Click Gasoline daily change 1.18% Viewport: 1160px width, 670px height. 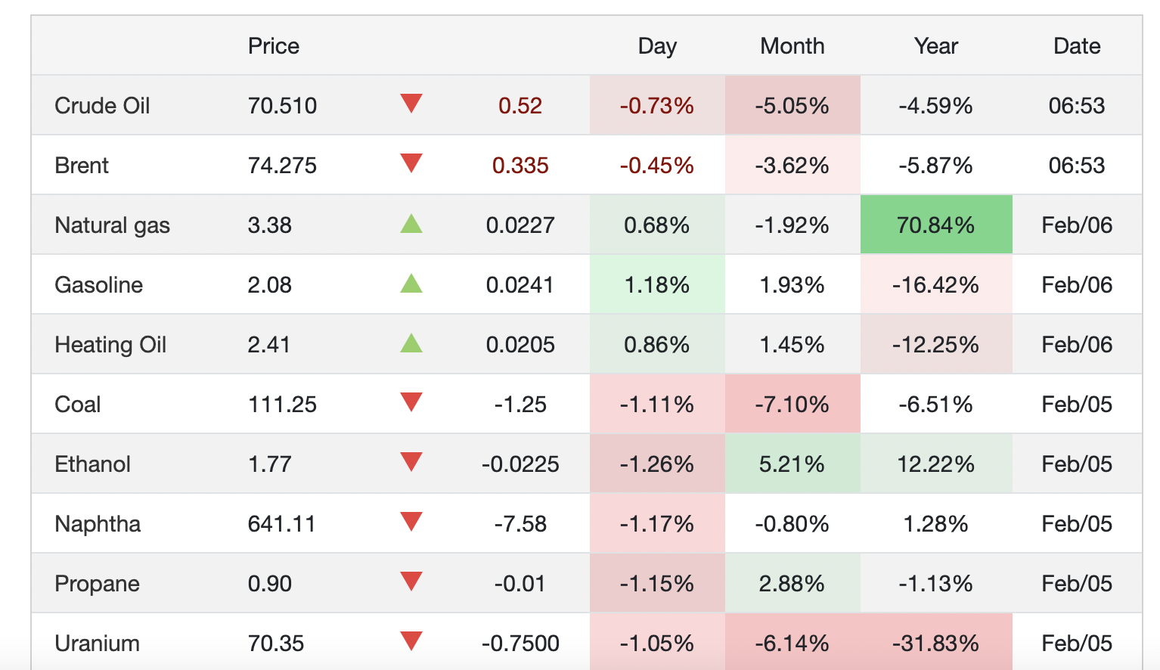(657, 284)
